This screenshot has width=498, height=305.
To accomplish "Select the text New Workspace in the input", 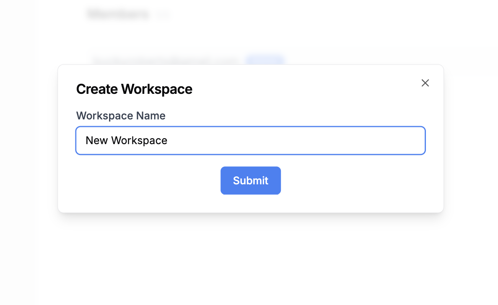I will pyautogui.click(x=126, y=140).
